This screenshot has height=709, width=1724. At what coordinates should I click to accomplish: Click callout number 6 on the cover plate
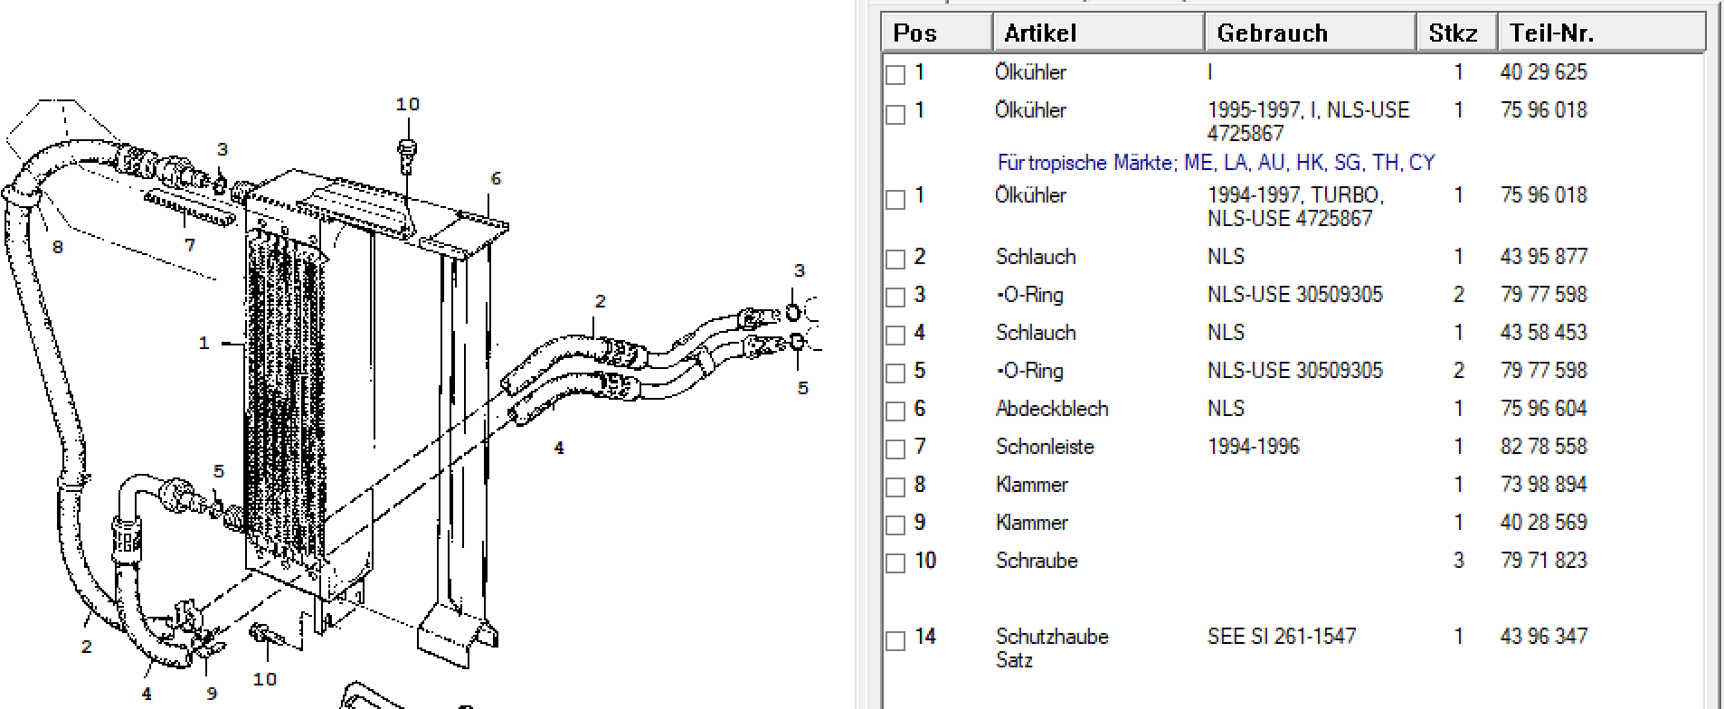point(496,179)
